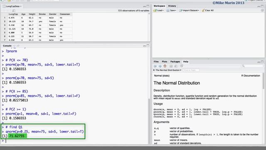Click the 'R Documentation' label
Screen dimensions: 266x150
[251, 76]
